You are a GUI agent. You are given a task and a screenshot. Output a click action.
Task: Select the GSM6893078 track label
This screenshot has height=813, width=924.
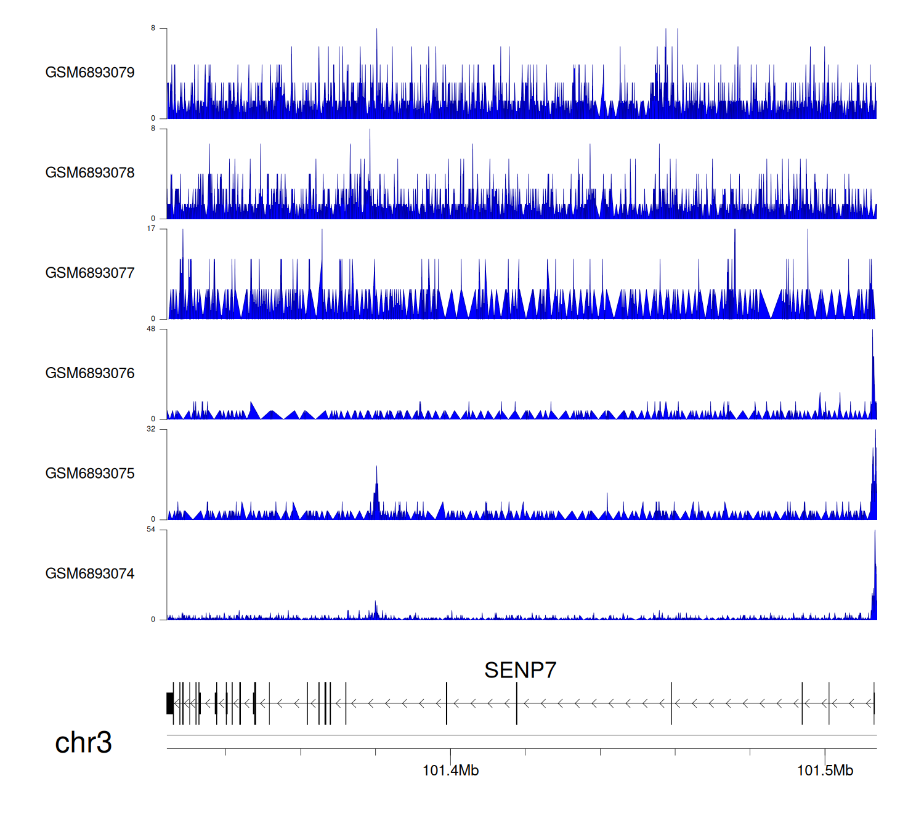[90, 173]
